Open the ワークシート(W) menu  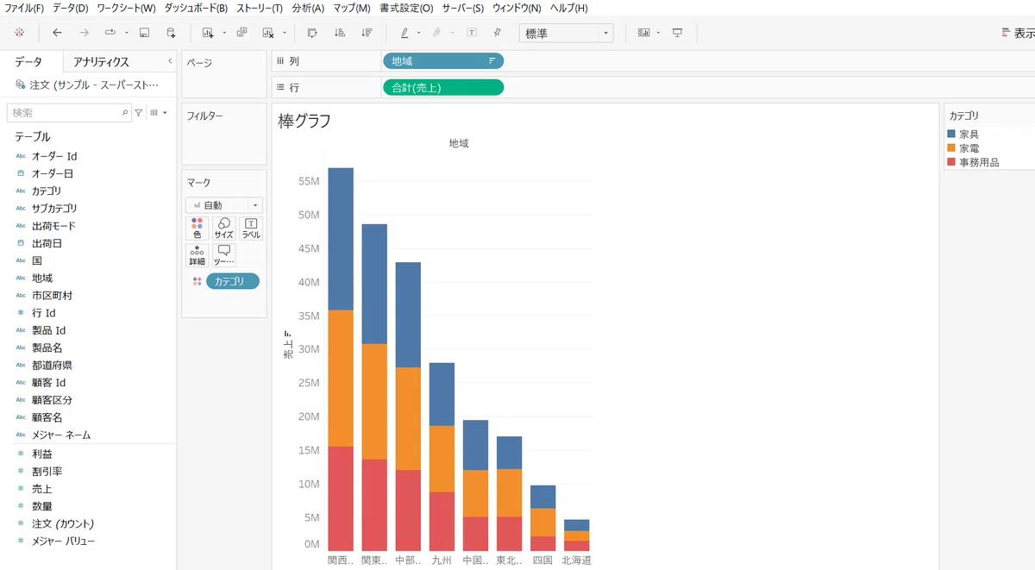[x=126, y=8]
